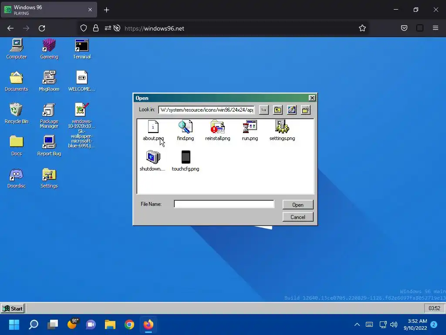Open the MsgRoom desktop icon

pos(49,81)
